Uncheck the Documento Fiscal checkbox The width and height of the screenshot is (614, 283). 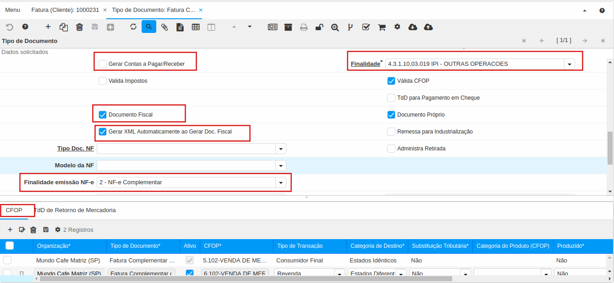click(x=103, y=115)
